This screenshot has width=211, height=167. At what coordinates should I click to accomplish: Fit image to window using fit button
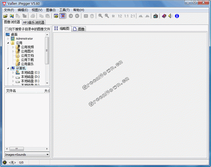[x=114, y=16]
